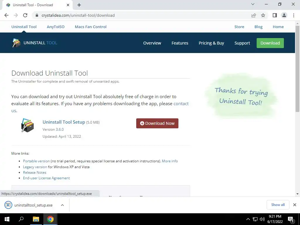Open the browser side panel

[x=275, y=15]
